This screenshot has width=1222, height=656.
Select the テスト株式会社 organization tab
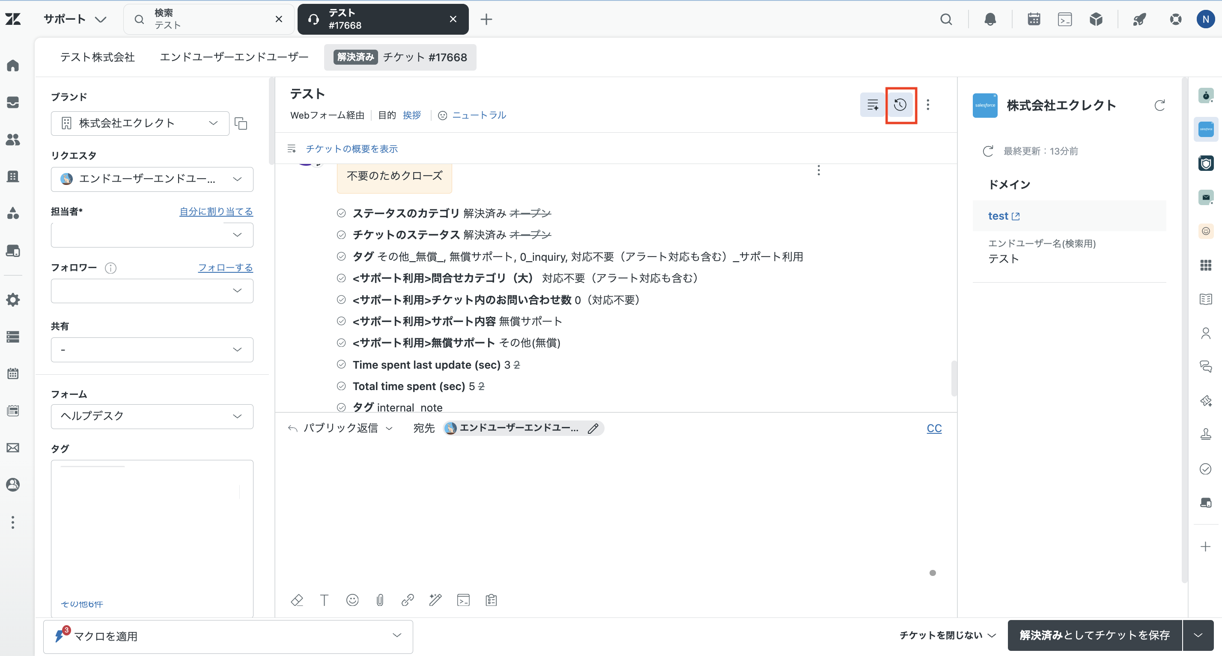point(97,57)
